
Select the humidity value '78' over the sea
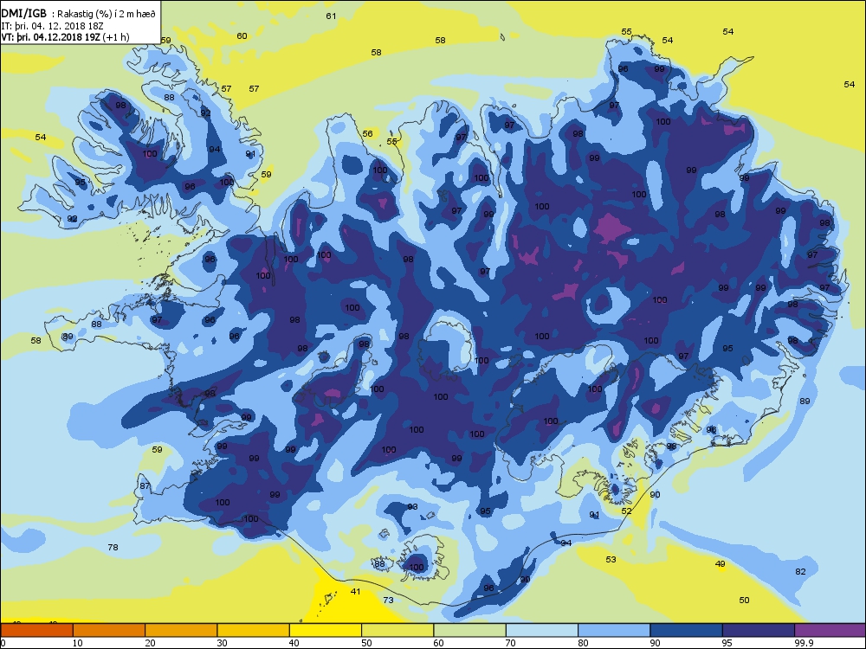click(x=113, y=548)
